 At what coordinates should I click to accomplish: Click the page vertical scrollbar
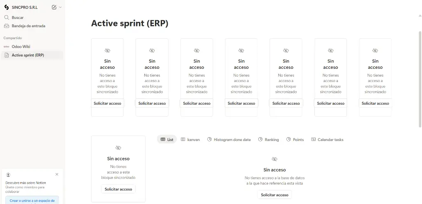tap(420, 79)
